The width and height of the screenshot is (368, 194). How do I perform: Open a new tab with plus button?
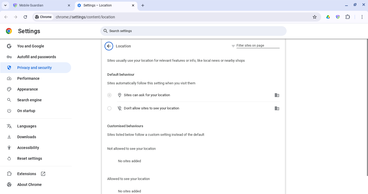coord(143,5)
